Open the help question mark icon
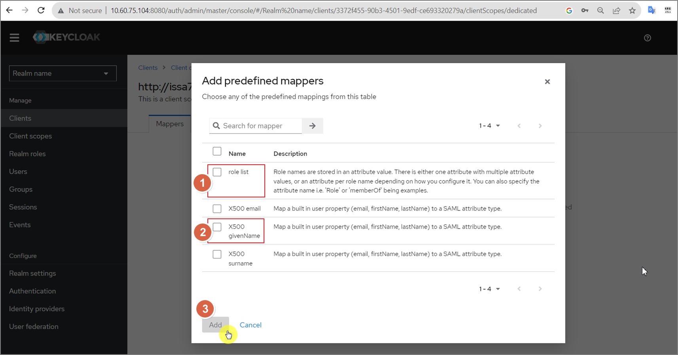This screenshot has width=678, height=355. click(x=648, y=38)
